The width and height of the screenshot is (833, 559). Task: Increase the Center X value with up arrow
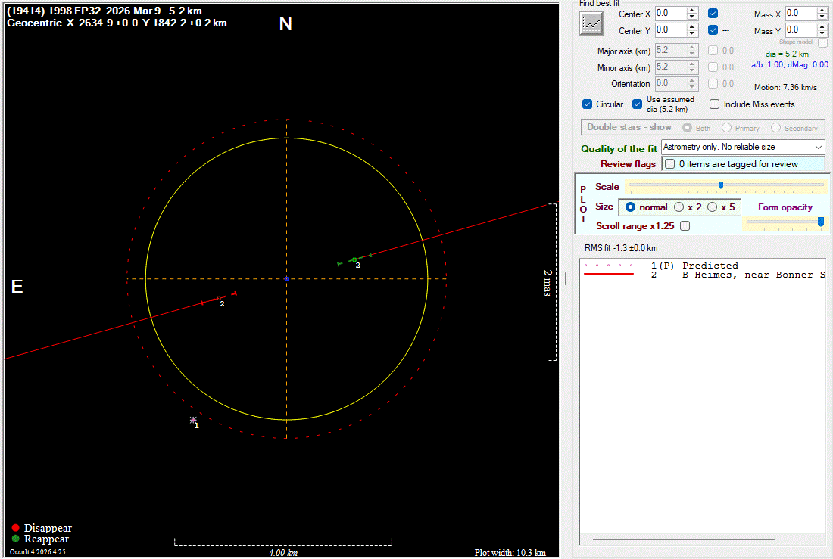[692, 10]
